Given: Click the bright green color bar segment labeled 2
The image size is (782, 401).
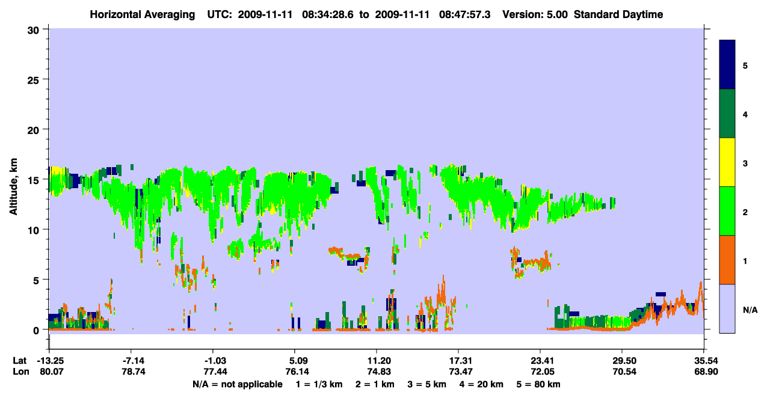Looking at the screenshot, I should coord(727,211).
